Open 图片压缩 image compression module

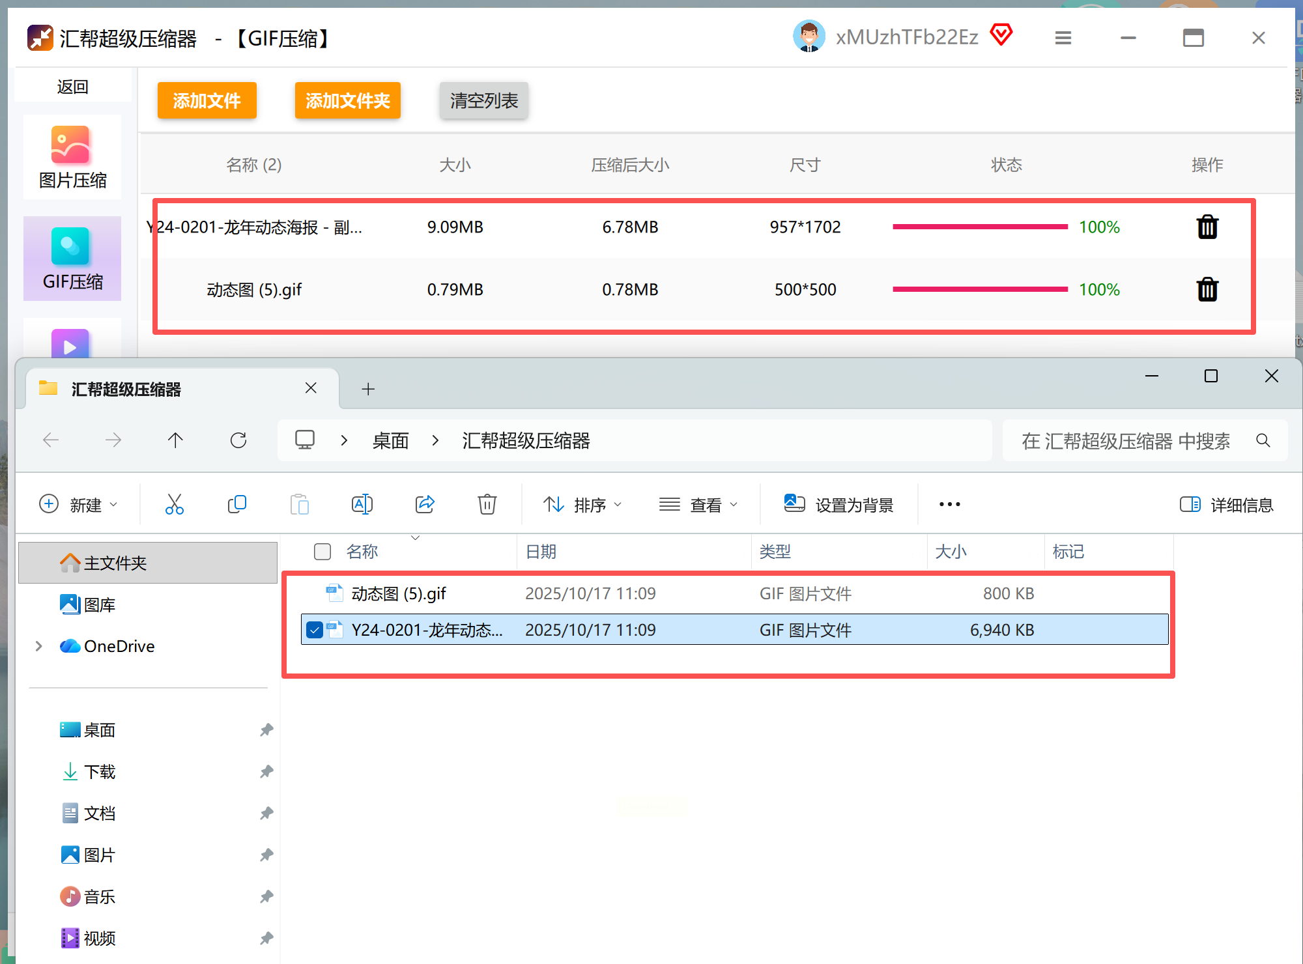pos(72,158)
